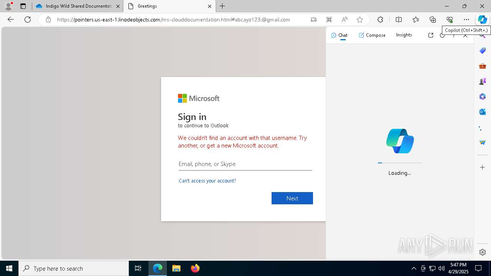Open the Shopping tag sidebar icon

click(x=483, y=51)
